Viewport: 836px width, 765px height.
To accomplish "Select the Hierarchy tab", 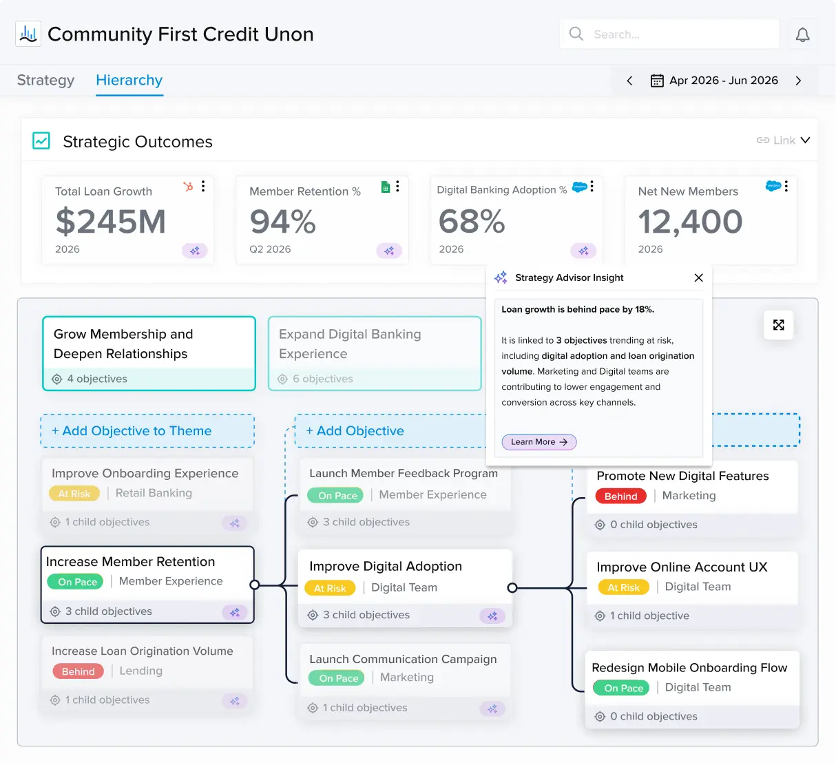I will click(129, 80).
